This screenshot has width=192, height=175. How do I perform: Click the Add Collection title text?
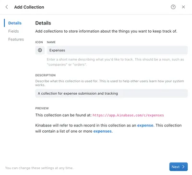29,7
